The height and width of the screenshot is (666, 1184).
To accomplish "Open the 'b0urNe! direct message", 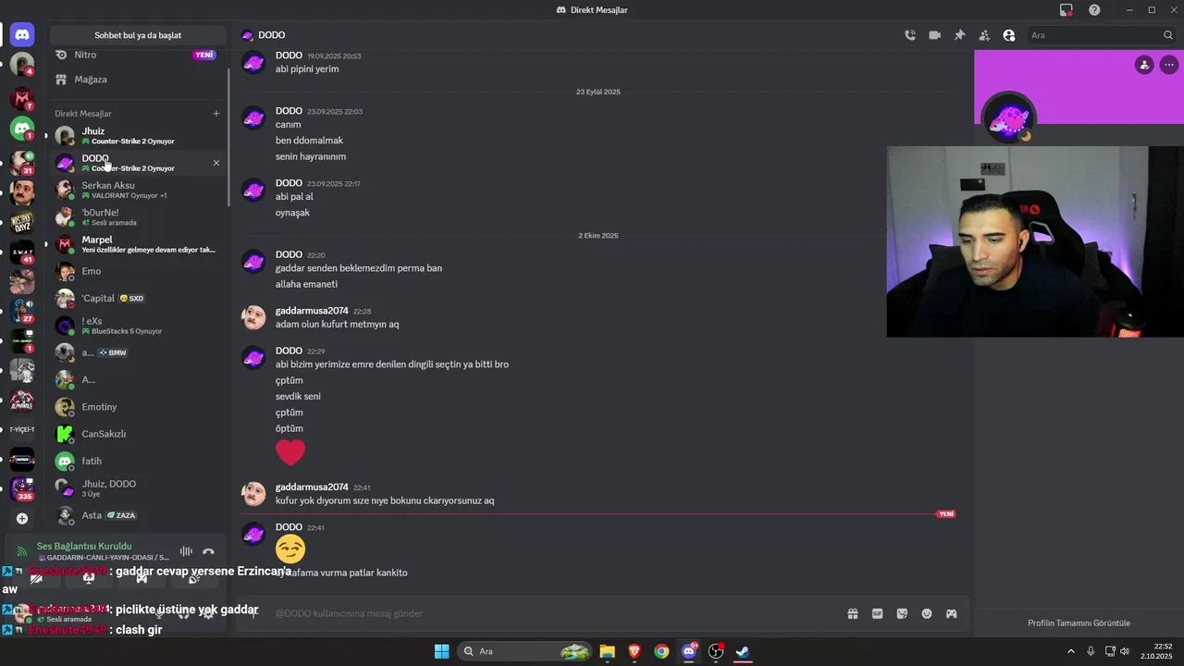I will (x=137, y=217).
